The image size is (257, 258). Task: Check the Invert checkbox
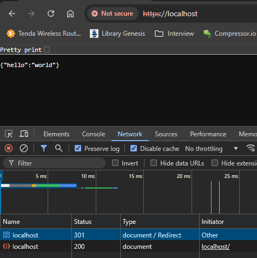[x=115, y=163]
